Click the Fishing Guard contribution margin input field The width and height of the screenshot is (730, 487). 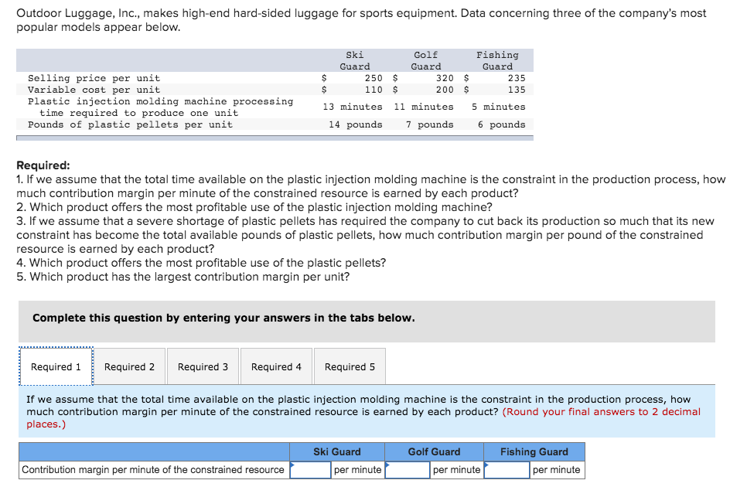click(x=507, y=469)
